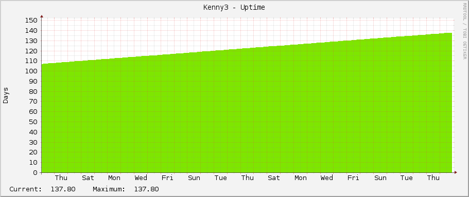
Task: Click the second "Tue" label on the time axis
Action: [407, 178]
